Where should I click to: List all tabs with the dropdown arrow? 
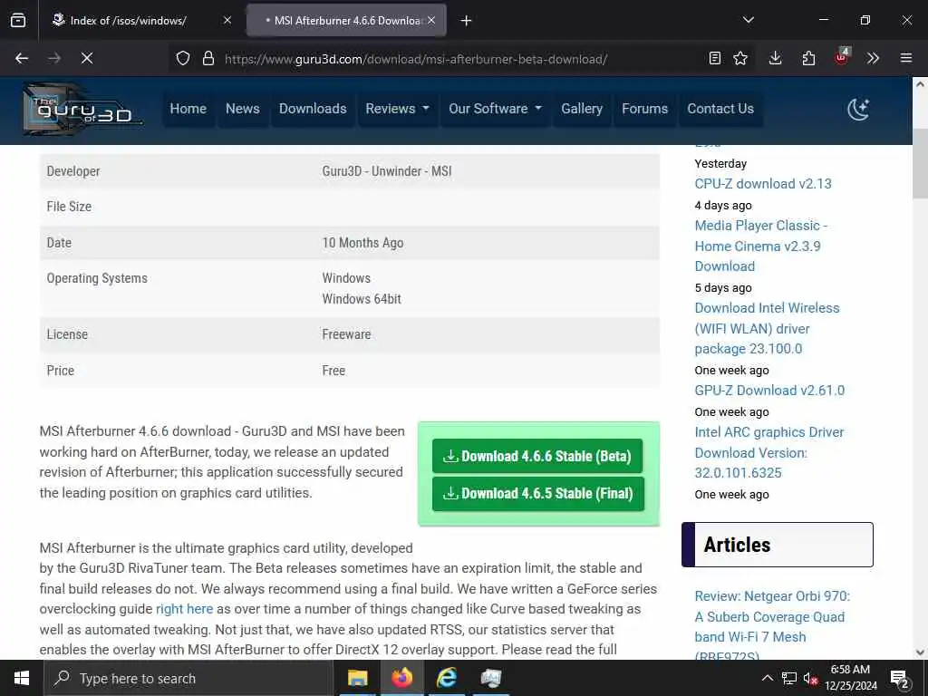(749, 20)
